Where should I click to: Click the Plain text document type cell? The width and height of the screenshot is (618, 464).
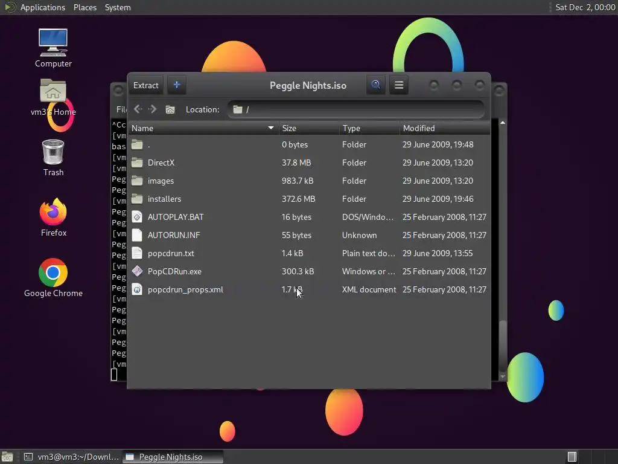click(369, 253)
